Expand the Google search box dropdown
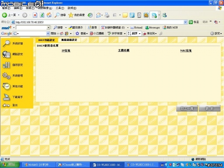The image size is (224, 168). [x=48, y=34]
